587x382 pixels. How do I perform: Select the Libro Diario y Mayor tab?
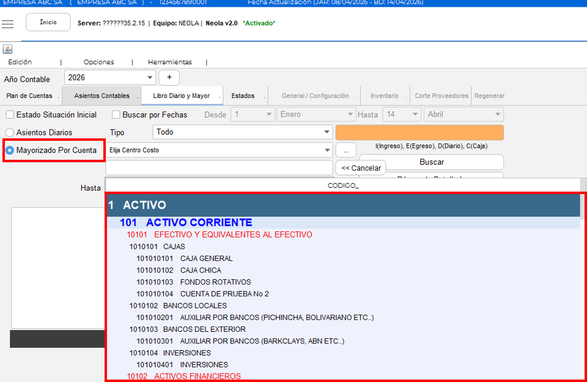pos(182,95)
